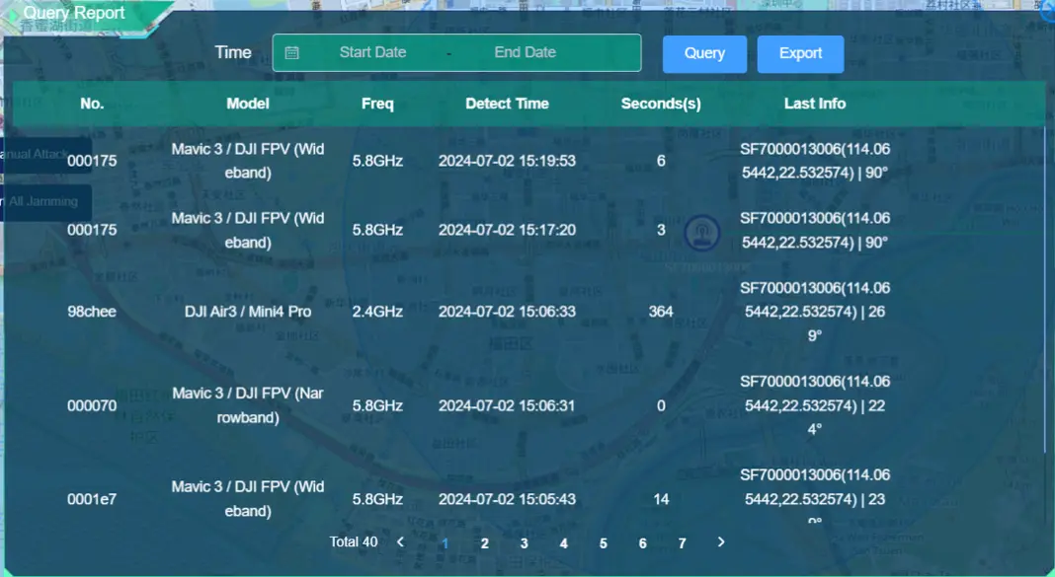Go to the next page arrow
Image resolution: width=1055 pixels, height=577 pixels.
click(x=721, y=541)
